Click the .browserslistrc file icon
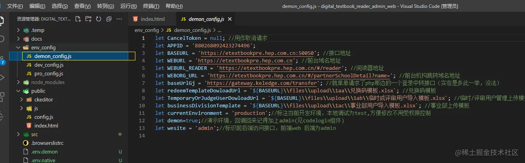 coord(26,143)
